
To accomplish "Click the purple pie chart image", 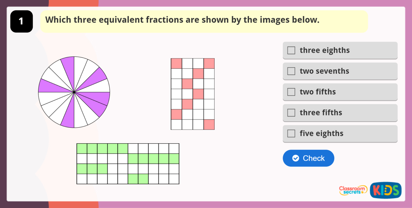I will pos(74,92).
